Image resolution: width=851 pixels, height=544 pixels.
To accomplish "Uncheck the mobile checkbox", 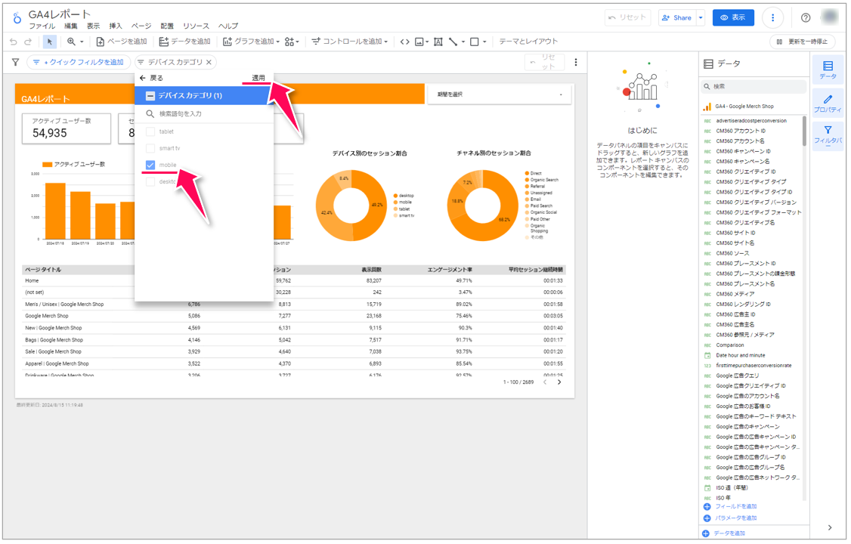I will click(x=150, y=165).
